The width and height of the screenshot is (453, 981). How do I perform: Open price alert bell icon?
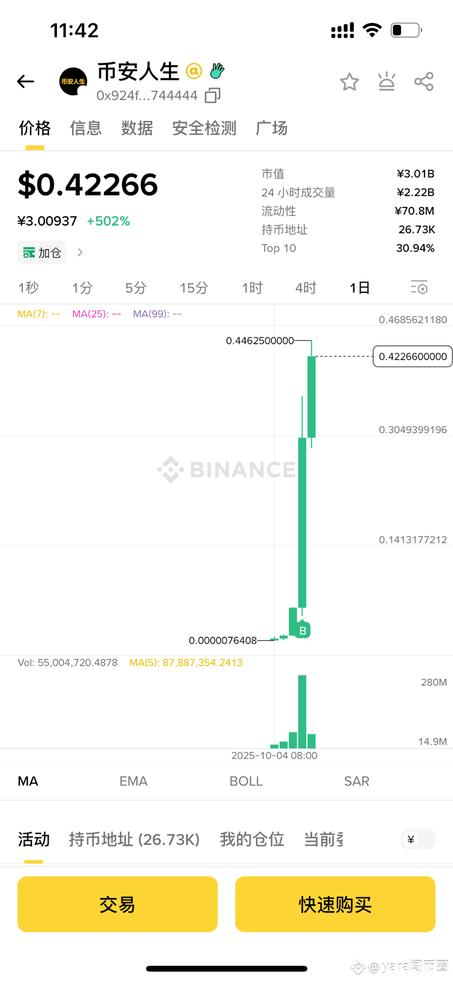[x=387, y=82]
